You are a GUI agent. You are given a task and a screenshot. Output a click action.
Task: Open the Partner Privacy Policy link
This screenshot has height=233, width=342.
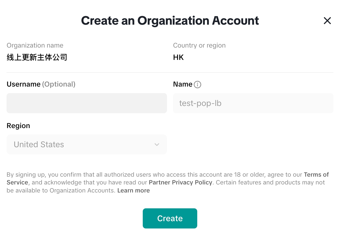click(x=180, y=182)
